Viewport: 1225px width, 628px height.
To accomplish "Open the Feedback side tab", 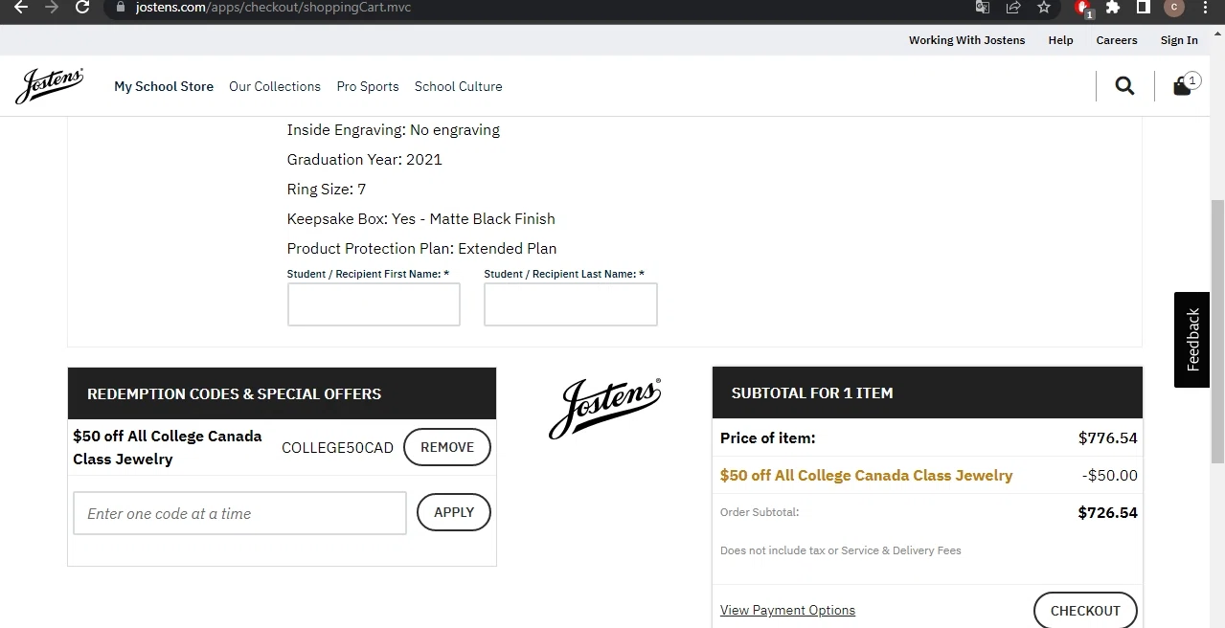I will (x=1191, y=339).
